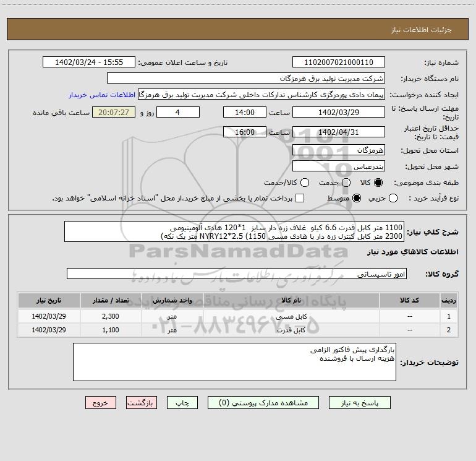Click response deadline date 1402/03/29 field

tap(339, 112)
